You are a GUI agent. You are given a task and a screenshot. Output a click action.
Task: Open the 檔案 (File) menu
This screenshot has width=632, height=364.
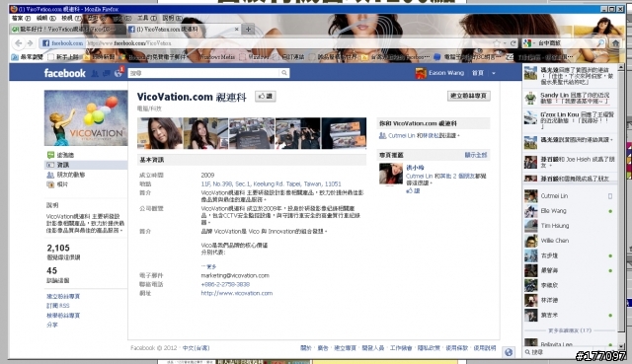point(21,18)
